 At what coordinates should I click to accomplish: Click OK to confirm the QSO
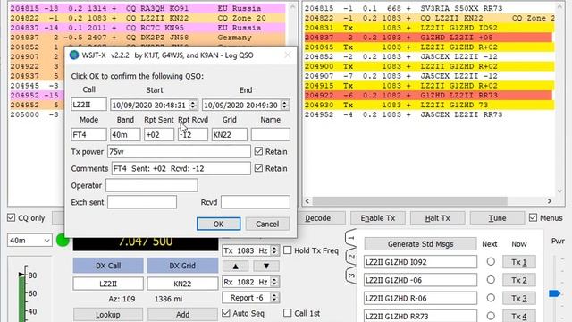[x=218, y=224]
